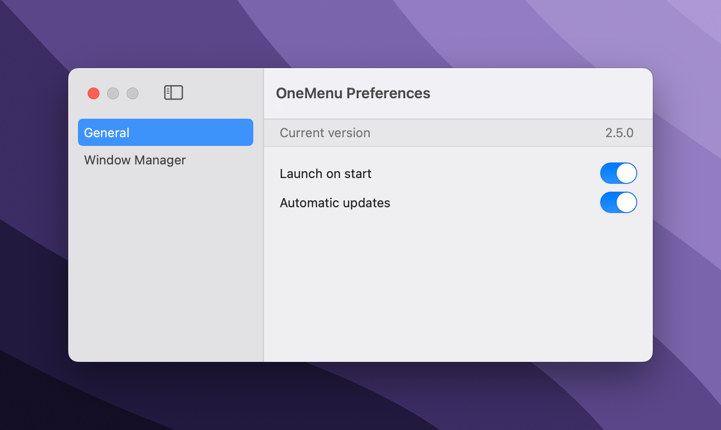Click the Launch on start label
721x430 pixels.
[x=325, y=174]
